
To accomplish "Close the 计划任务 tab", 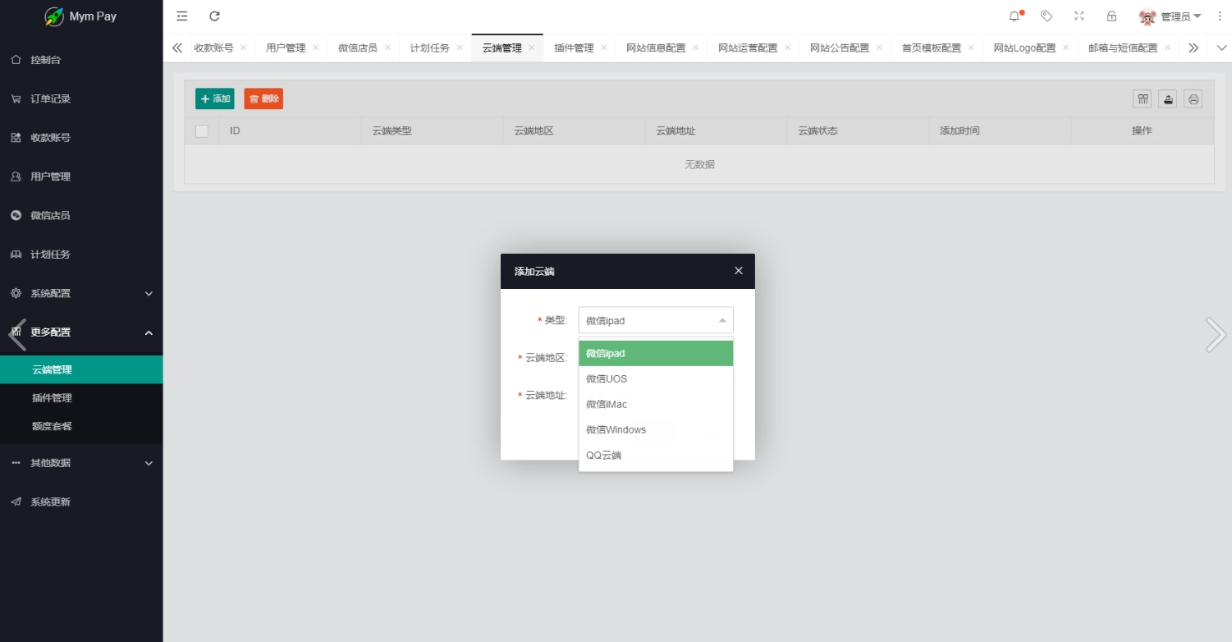I will (460, 48).
